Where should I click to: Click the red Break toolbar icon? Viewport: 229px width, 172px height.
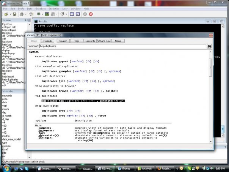(91, 14)
